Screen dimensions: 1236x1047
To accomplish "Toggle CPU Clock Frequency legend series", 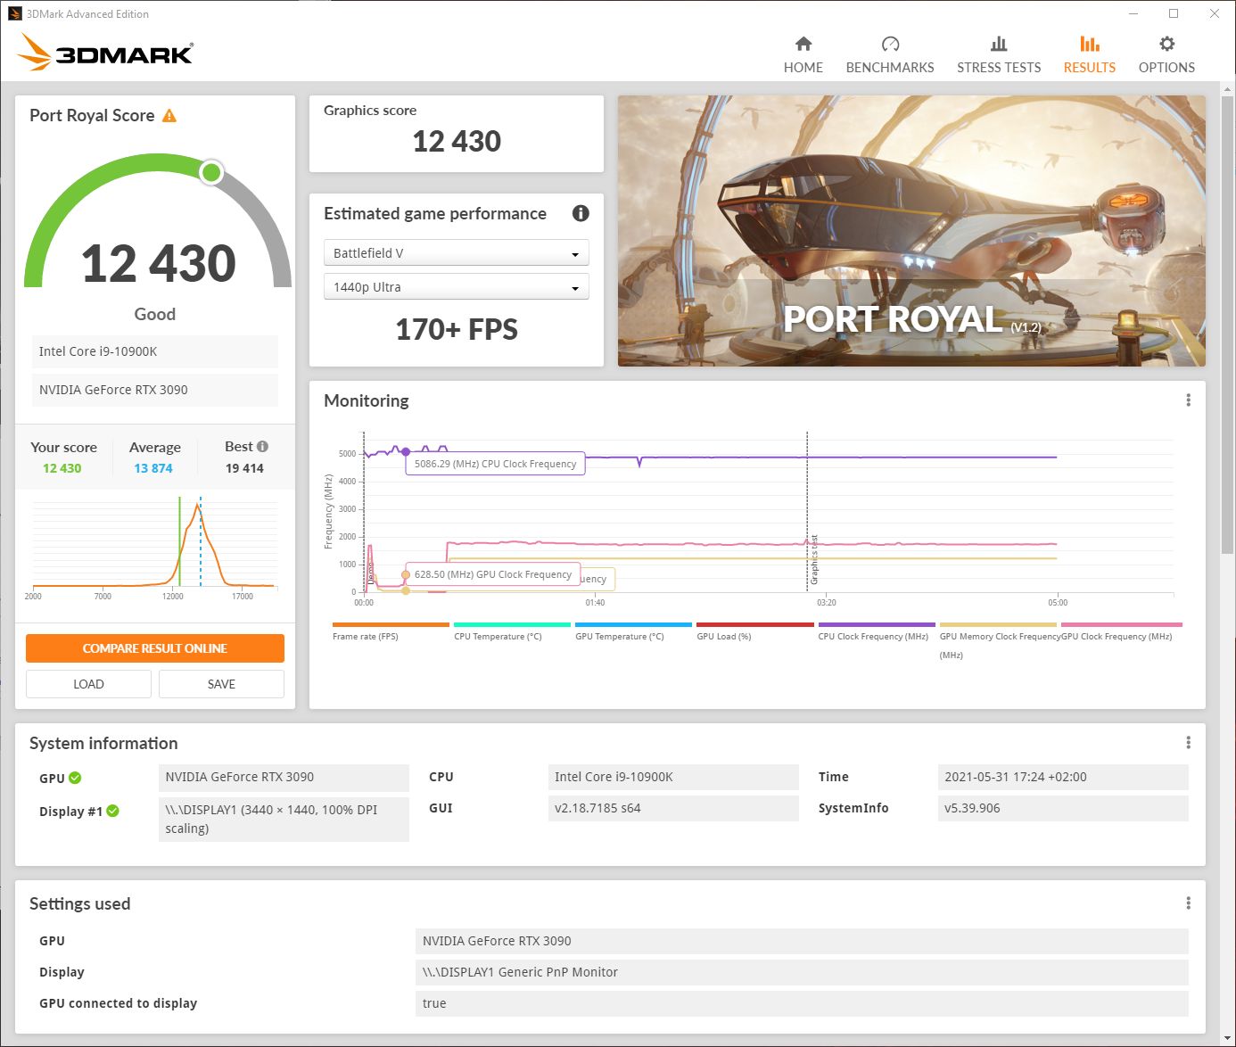I will tap(876, 631).
